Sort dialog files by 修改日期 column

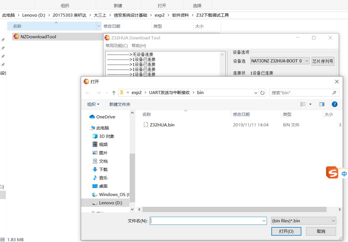click(x=241, y=114)
